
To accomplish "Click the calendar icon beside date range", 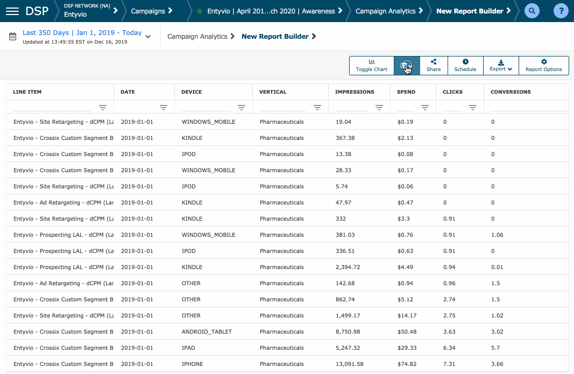I will coord(13,37).
